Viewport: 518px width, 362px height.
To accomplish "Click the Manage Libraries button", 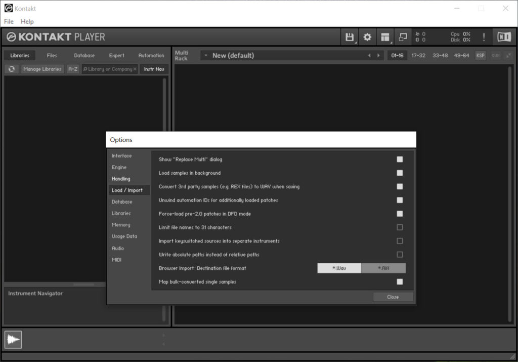I will [x=42, y=69].
